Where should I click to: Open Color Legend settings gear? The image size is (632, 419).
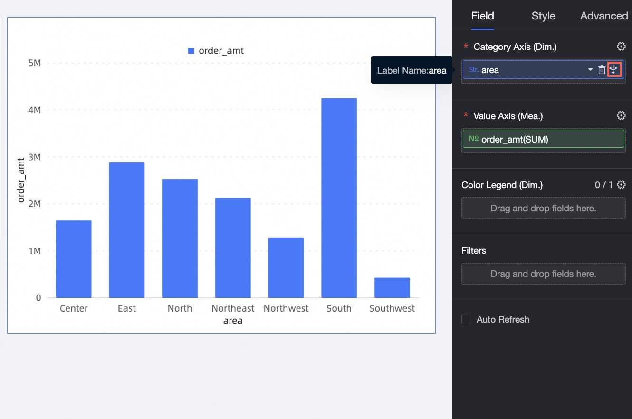pyautogui.click(x=621, y=185)
